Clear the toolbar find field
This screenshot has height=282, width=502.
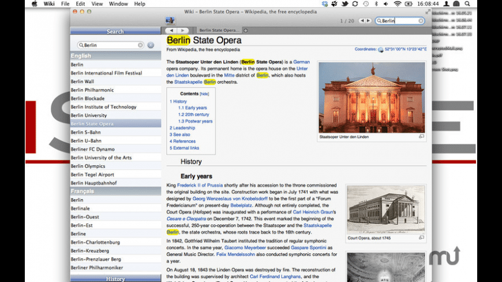point(421,21)
